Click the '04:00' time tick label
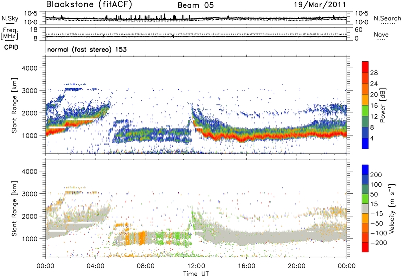The image size is (401, 277). (x=95, y=266)
